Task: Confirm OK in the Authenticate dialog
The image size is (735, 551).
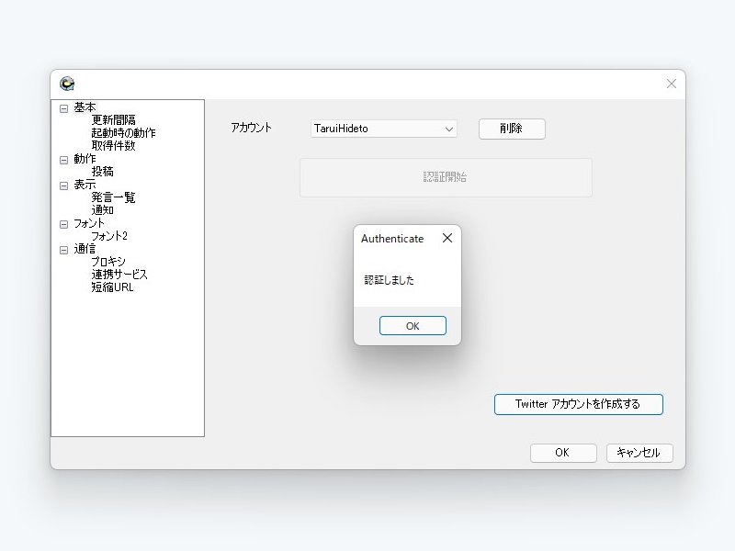Action: click(x=413, y=325)
